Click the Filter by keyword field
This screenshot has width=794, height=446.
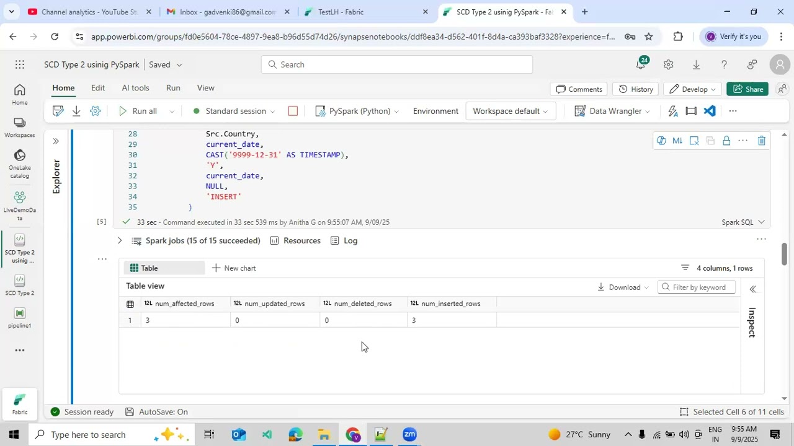(x=697, y=287)
